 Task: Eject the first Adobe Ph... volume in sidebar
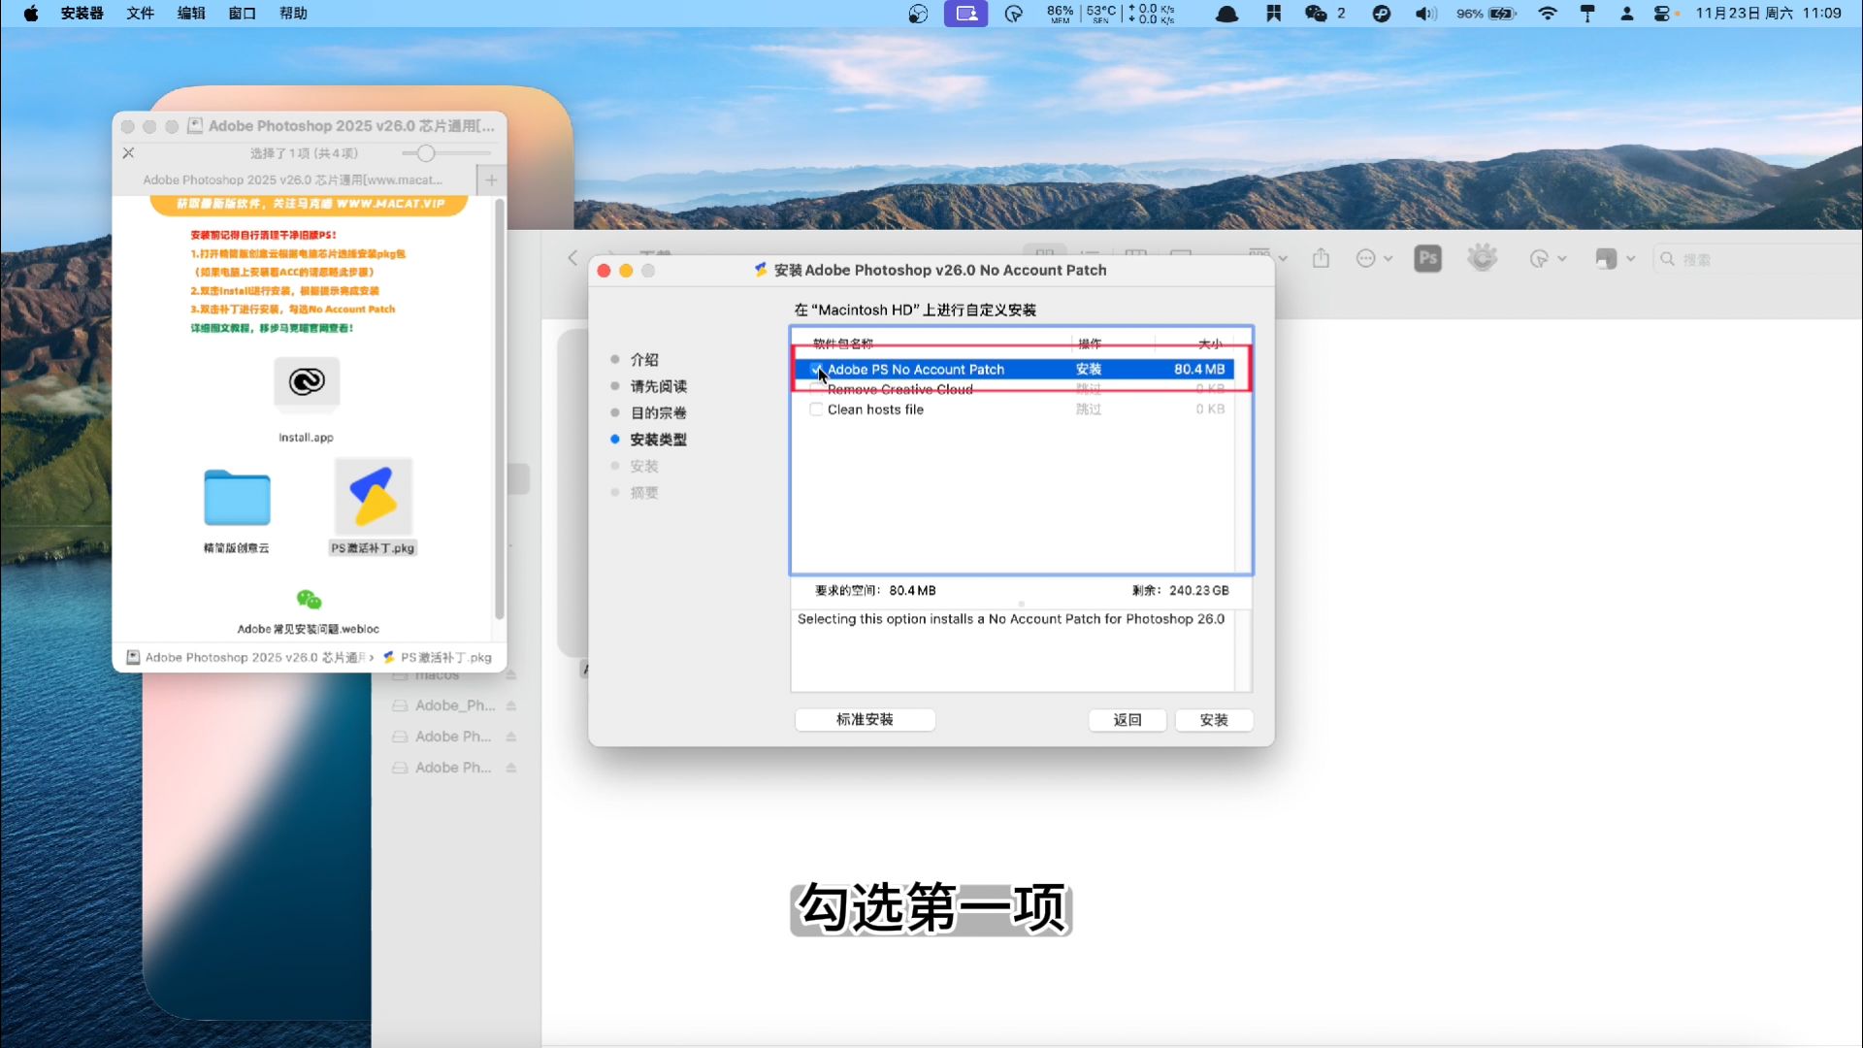(x=510, y=737)
